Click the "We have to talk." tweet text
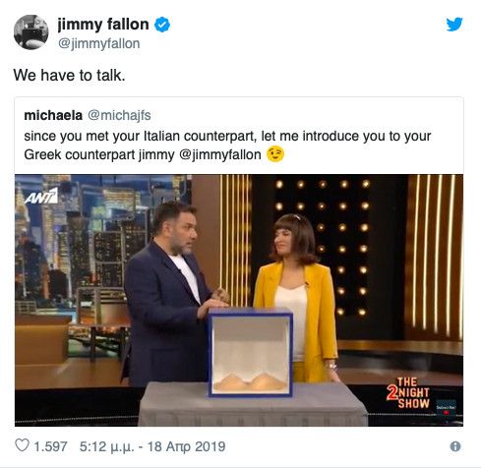481x468 pixels. click(69, 76)
